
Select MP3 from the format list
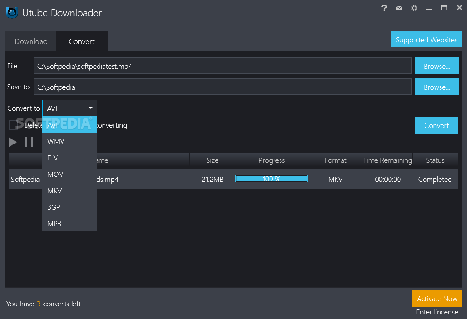tap(70, 223)
